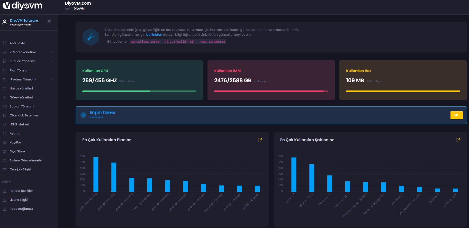The image size is (469, 228).
Task: Click the wrench update icon
Action: pyautogui.click(x=91, y=37)
